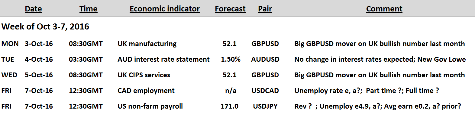Select the Week of Oct 3-7, 2016 heading
Viewport: 475px width, 114px height.
pyautogui.click(x=45, y=26)
